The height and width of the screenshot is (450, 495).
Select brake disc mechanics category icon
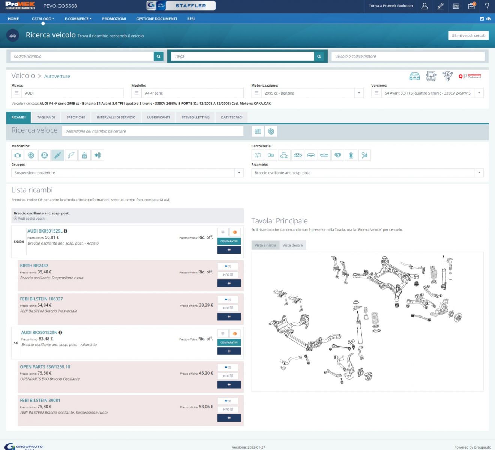31,155
